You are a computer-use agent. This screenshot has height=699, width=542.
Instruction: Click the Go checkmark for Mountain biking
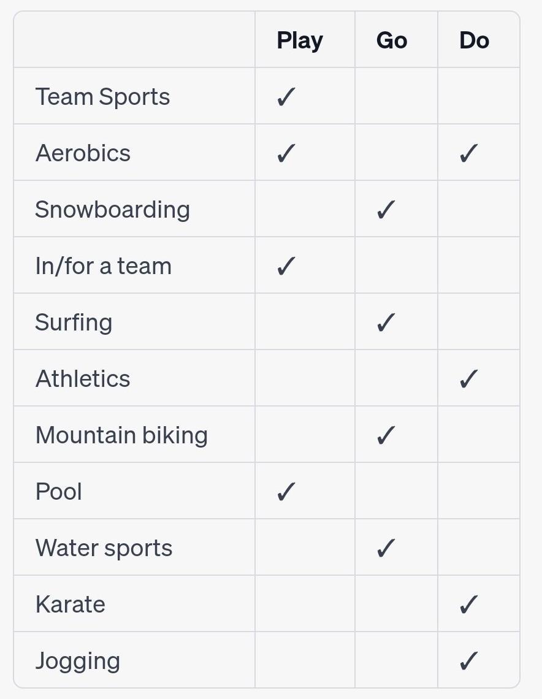pyautogui.click(x=386, y=435)
